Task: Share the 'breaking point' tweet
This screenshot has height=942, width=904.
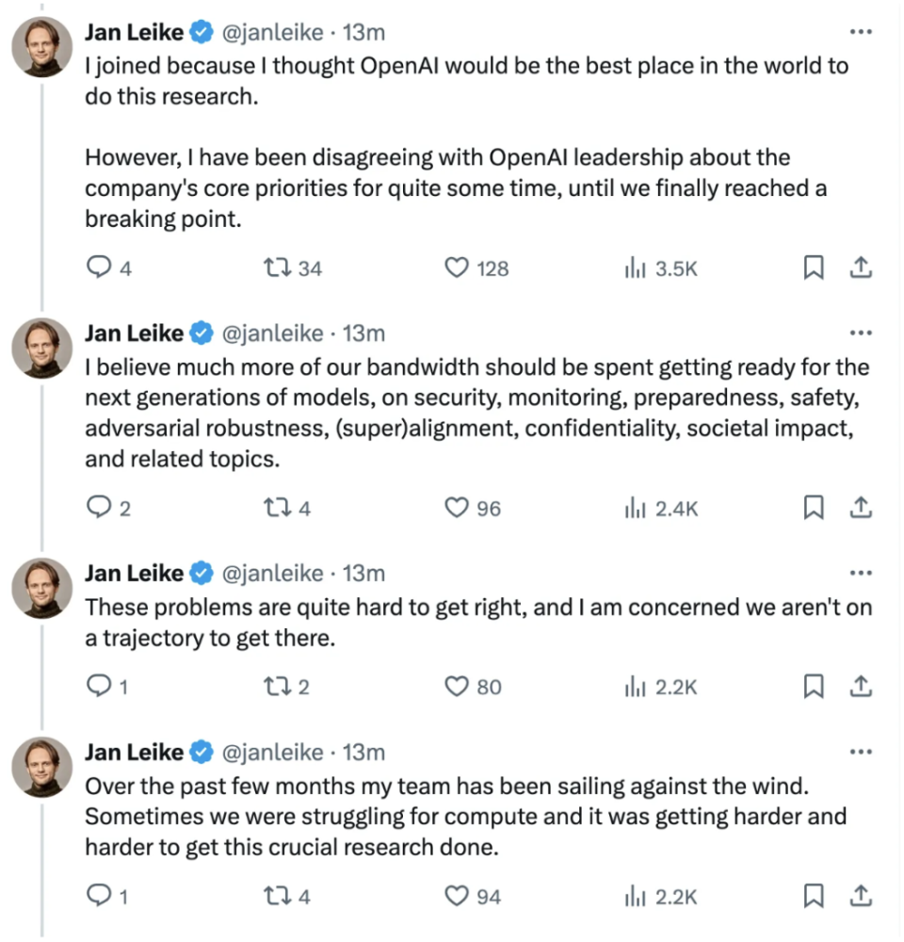Action: click(861, 268)
